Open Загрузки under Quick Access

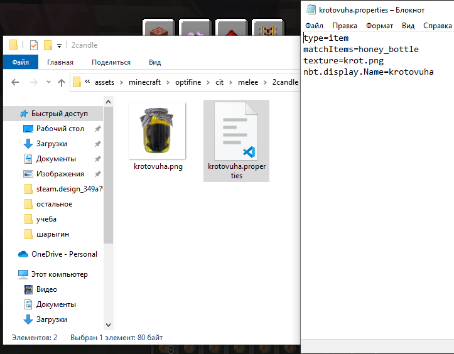[51, 144]
